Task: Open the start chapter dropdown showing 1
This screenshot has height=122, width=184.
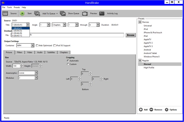Action: (x=77, y=25)
